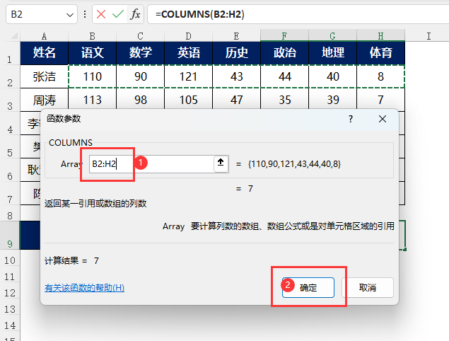The width and height of the screenshot is (449, 341).
Task: Click cell with value 121
Action: click(x=188, y=76)
